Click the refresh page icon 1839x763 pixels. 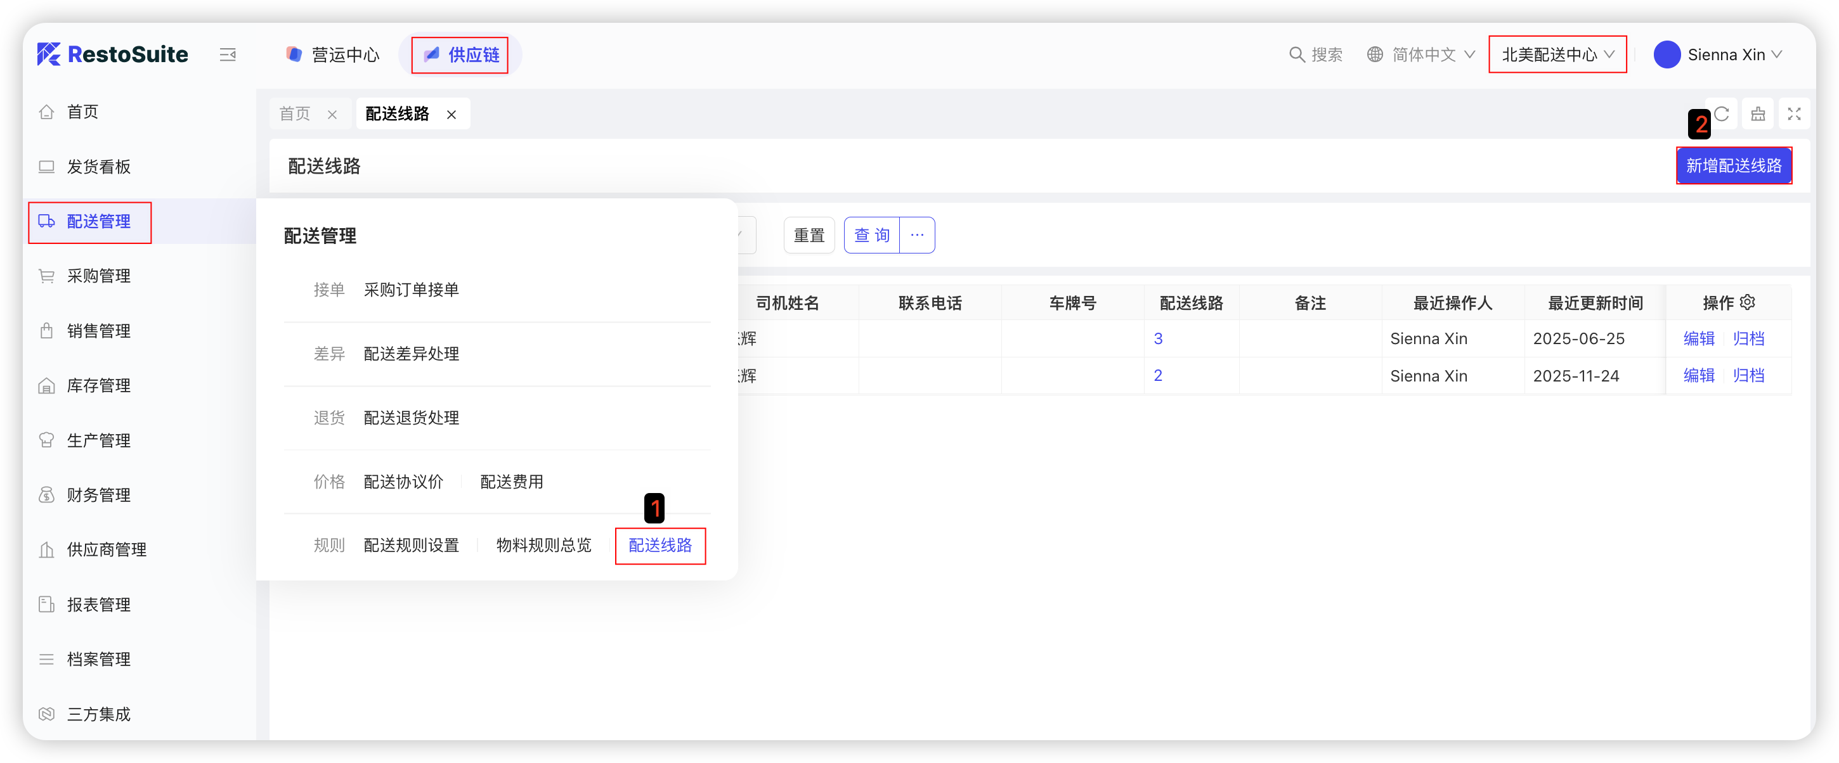click(x=1722, y=114)
